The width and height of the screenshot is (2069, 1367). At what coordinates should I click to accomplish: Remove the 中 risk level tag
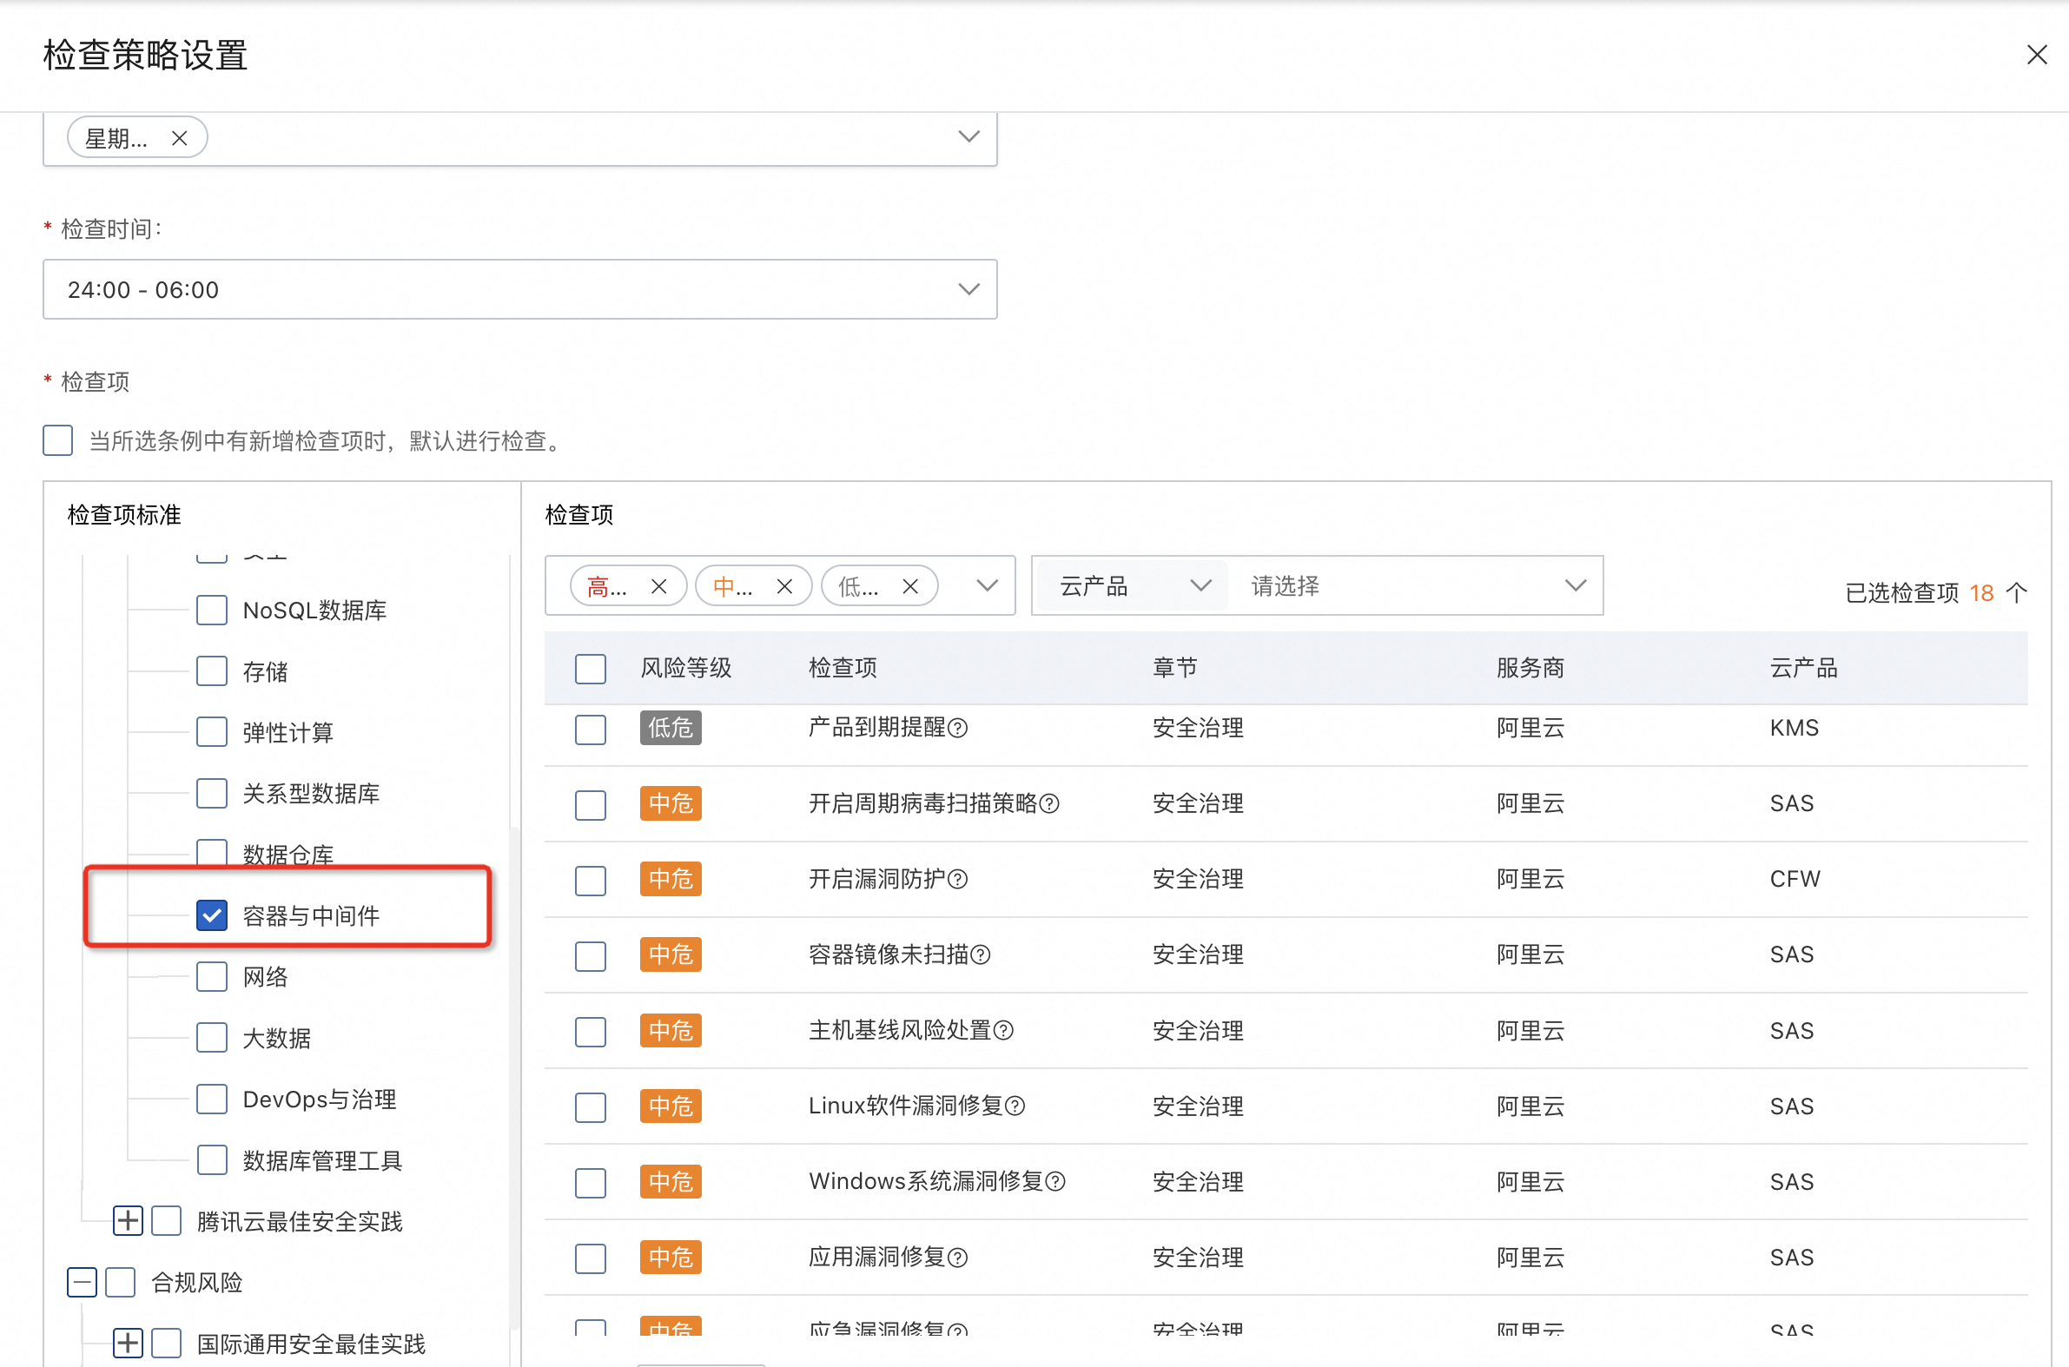(783, 587)
